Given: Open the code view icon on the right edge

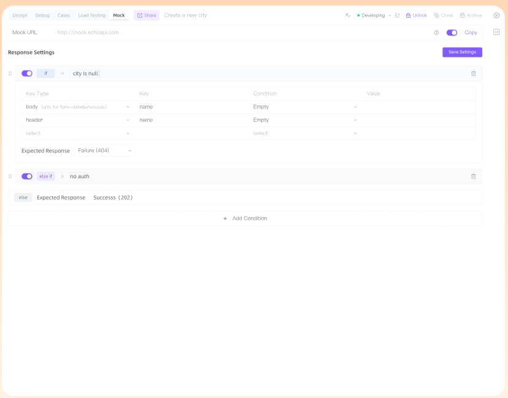Looking at the screenshot, I should (x=496, y=32).
